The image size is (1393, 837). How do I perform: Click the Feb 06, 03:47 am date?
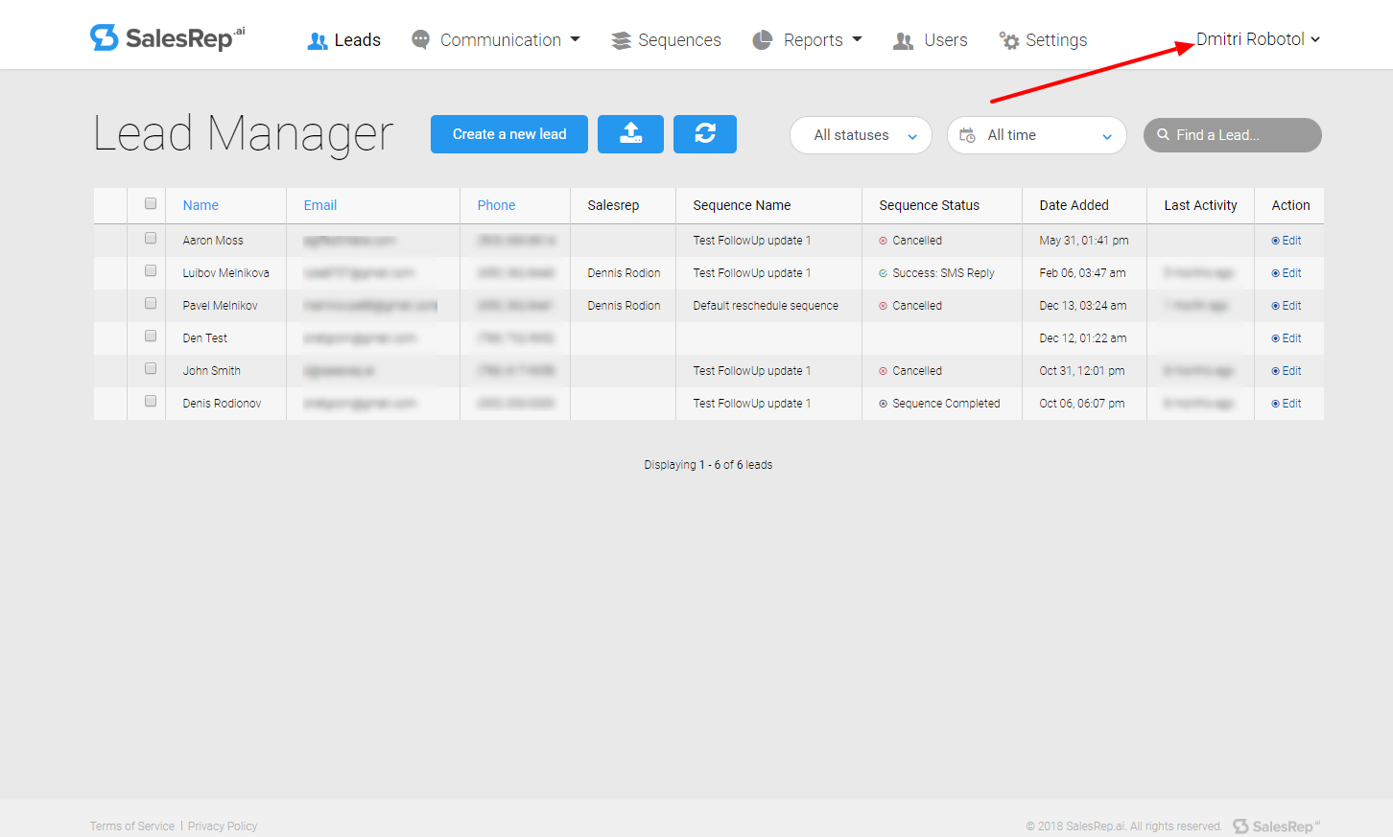tap(1083, 273)
